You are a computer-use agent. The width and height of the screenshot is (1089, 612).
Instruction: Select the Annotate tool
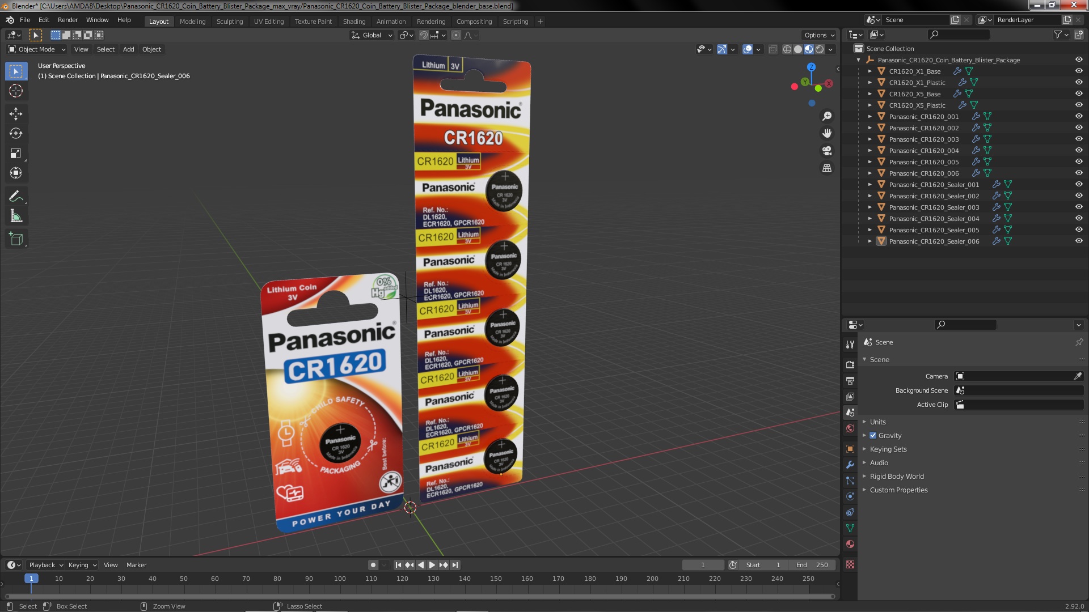[x=16, y=197]
